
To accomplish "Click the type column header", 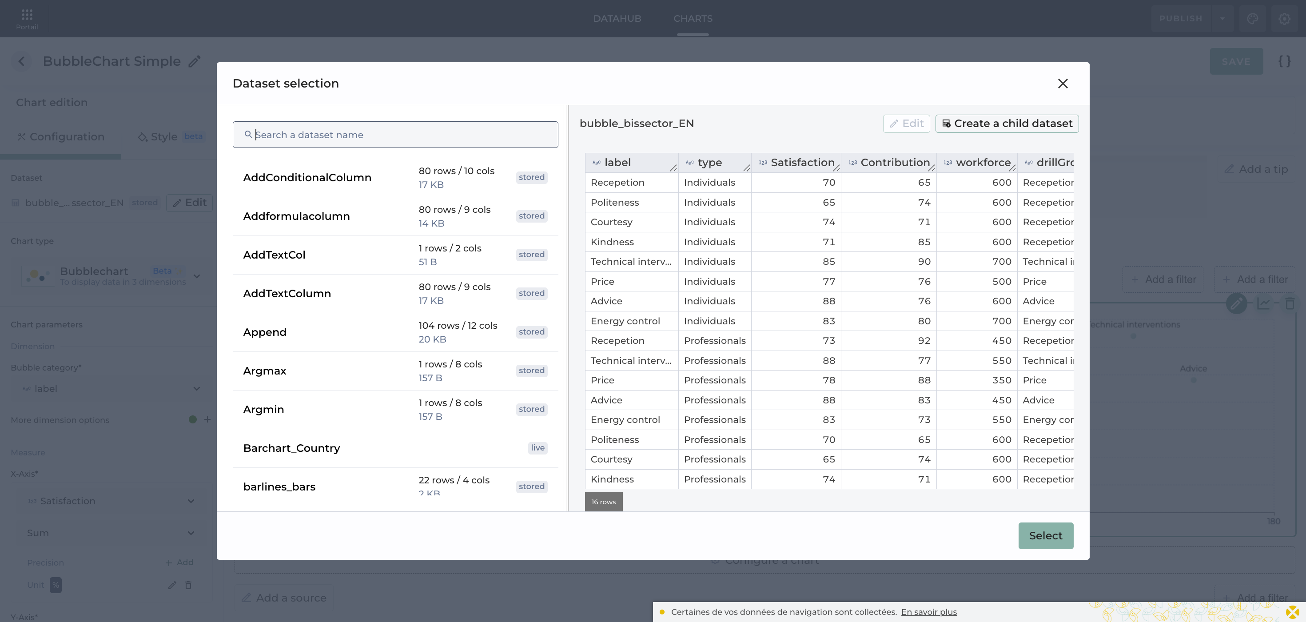I will click(x=714, y=163).
